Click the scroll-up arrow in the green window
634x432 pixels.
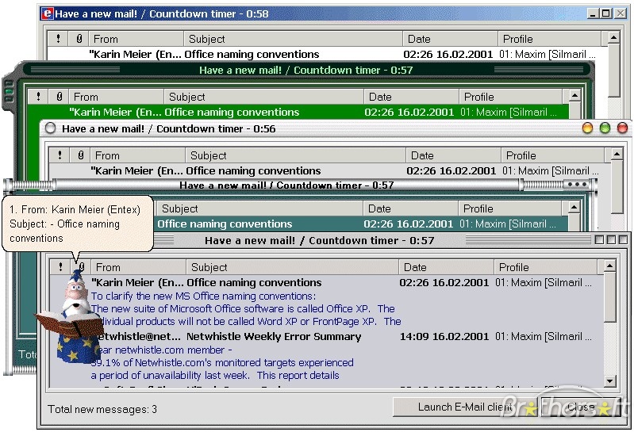point(574,96)
